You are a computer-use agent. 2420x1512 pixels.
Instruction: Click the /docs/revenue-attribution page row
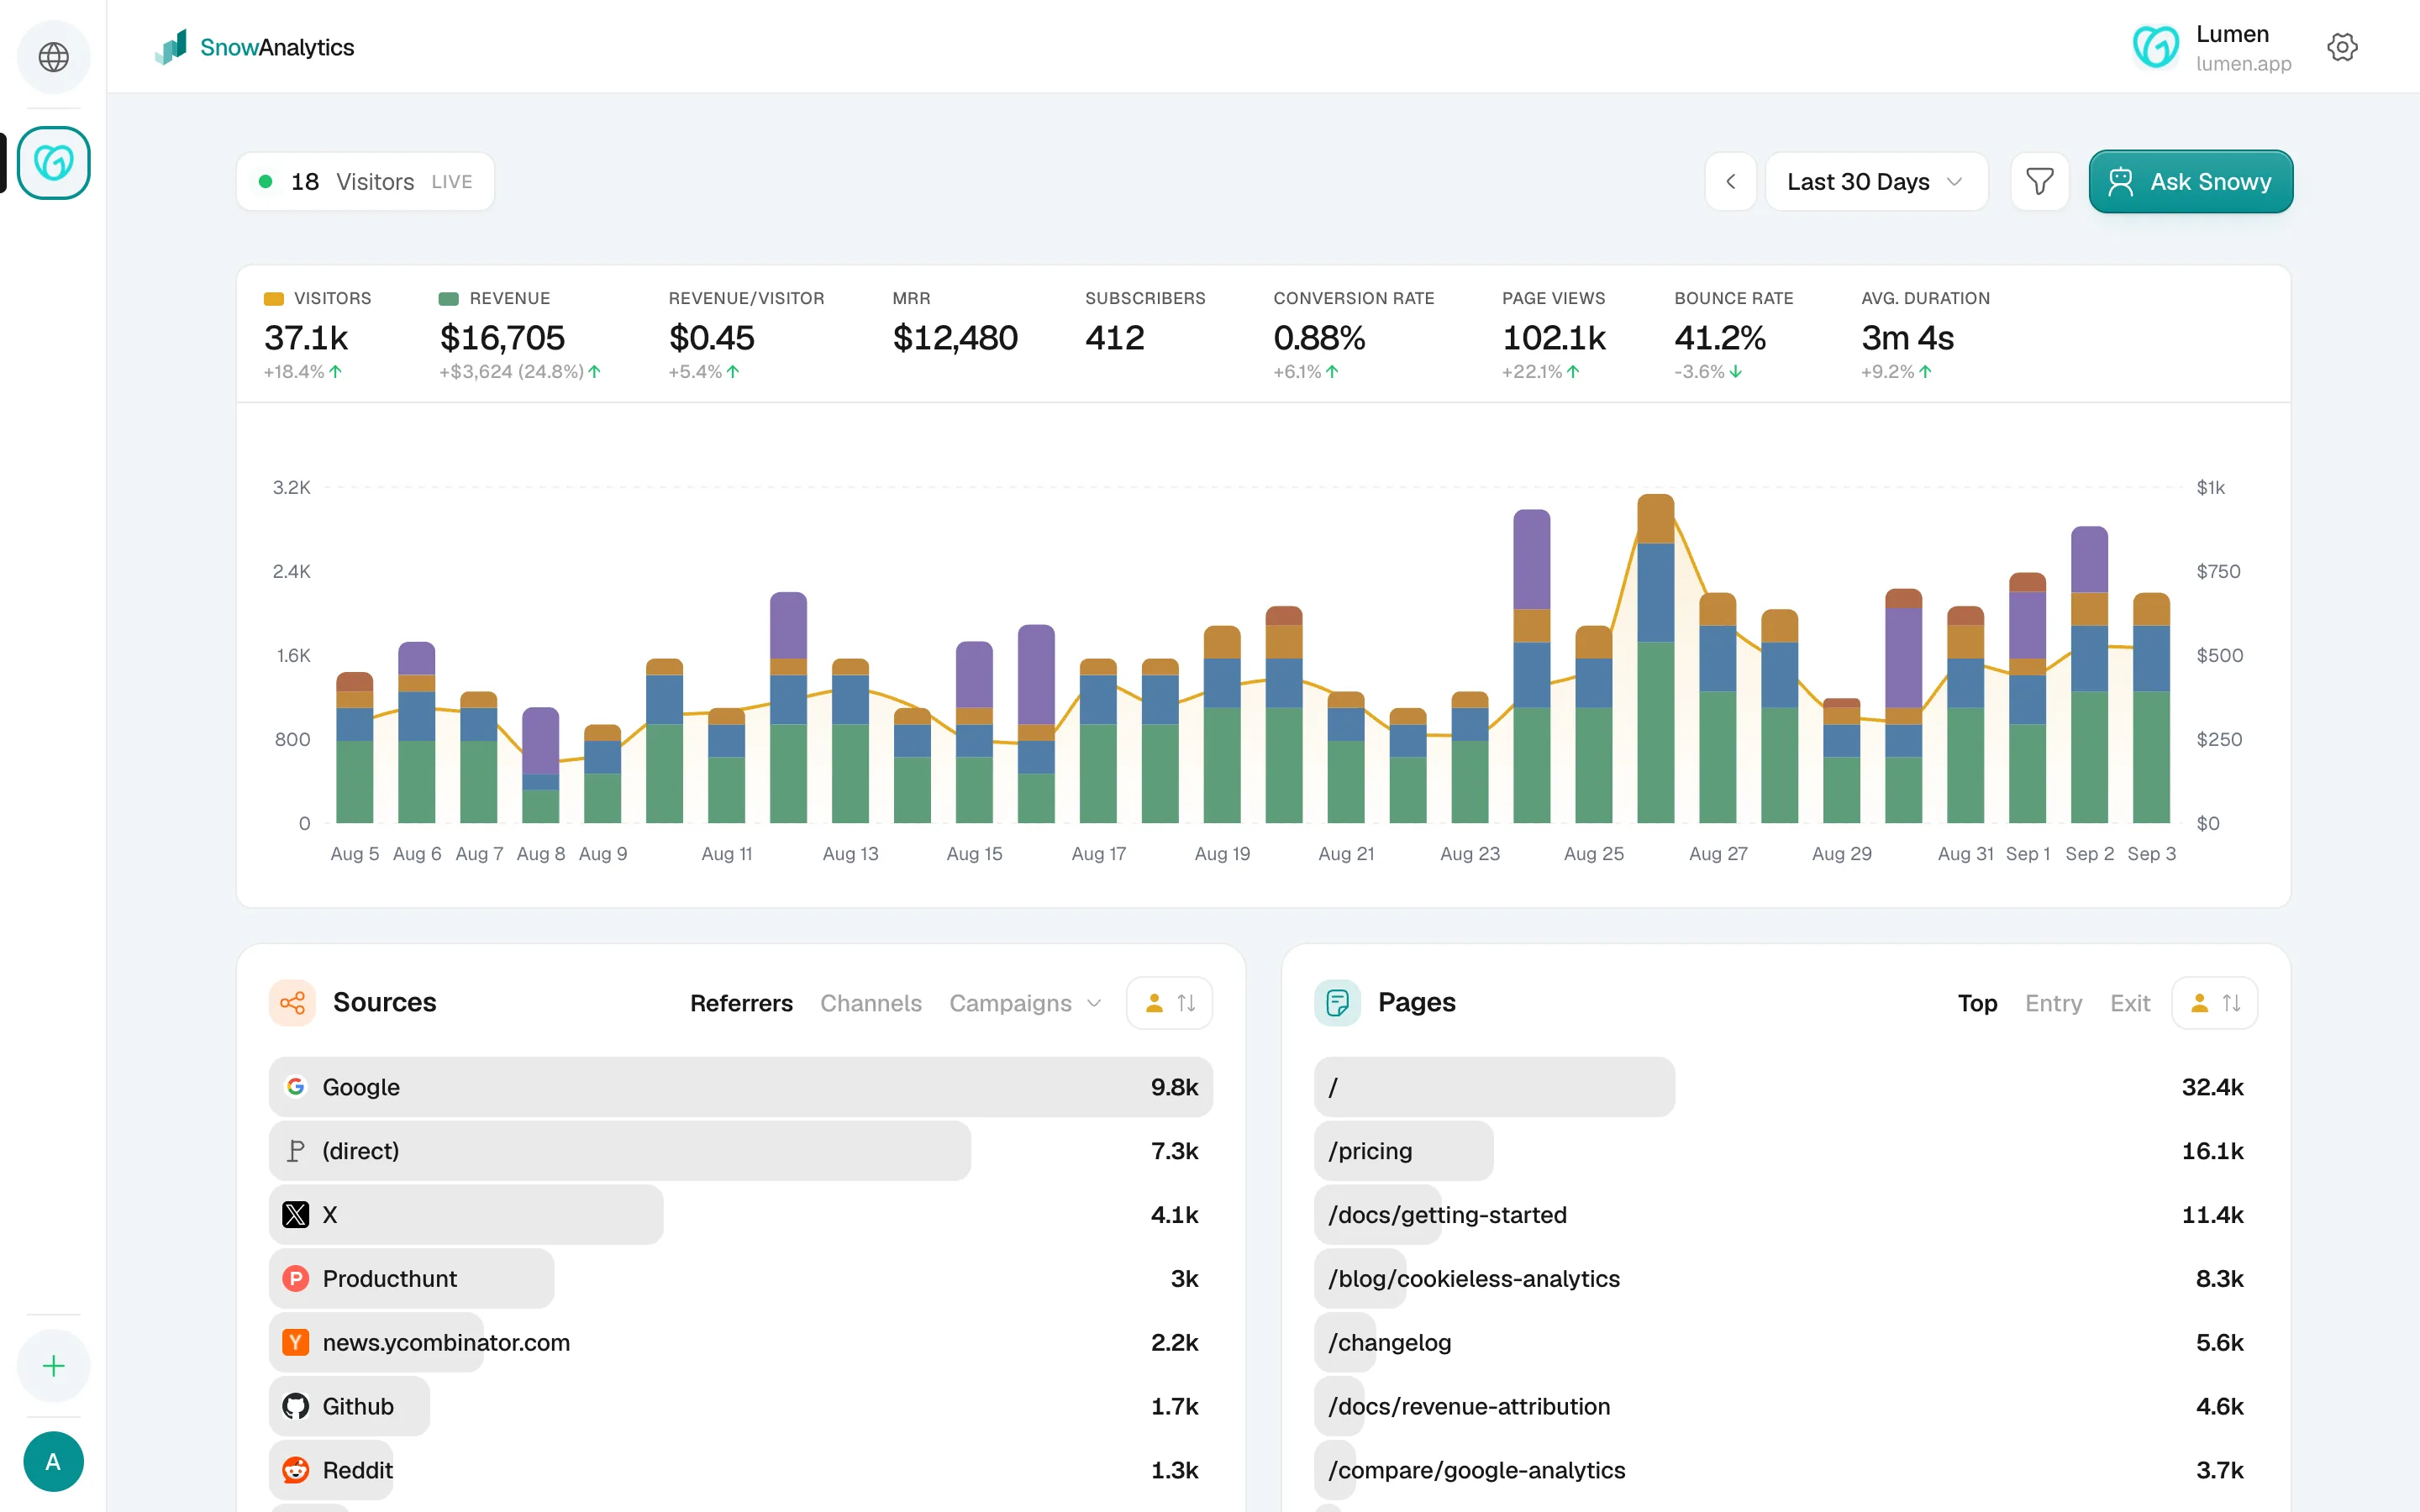pyautogui.click(x=1785, y=1407)
